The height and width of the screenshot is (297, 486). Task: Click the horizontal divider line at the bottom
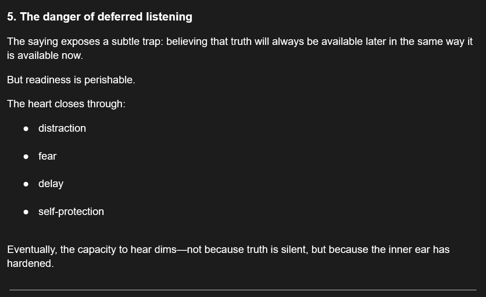coord(243,290)
